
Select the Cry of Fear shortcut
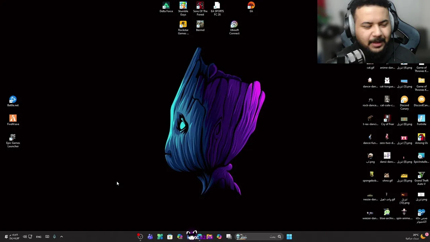pyautogui.click(x=387, y=120)
